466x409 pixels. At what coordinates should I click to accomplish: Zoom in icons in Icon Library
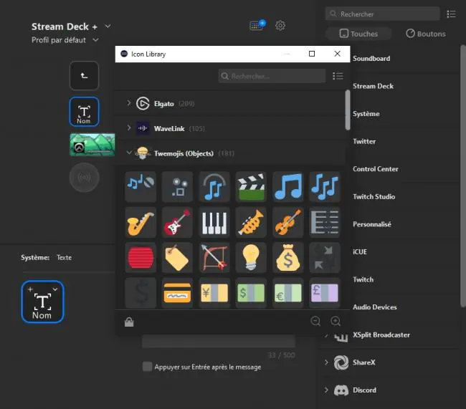tap(336, 321)
